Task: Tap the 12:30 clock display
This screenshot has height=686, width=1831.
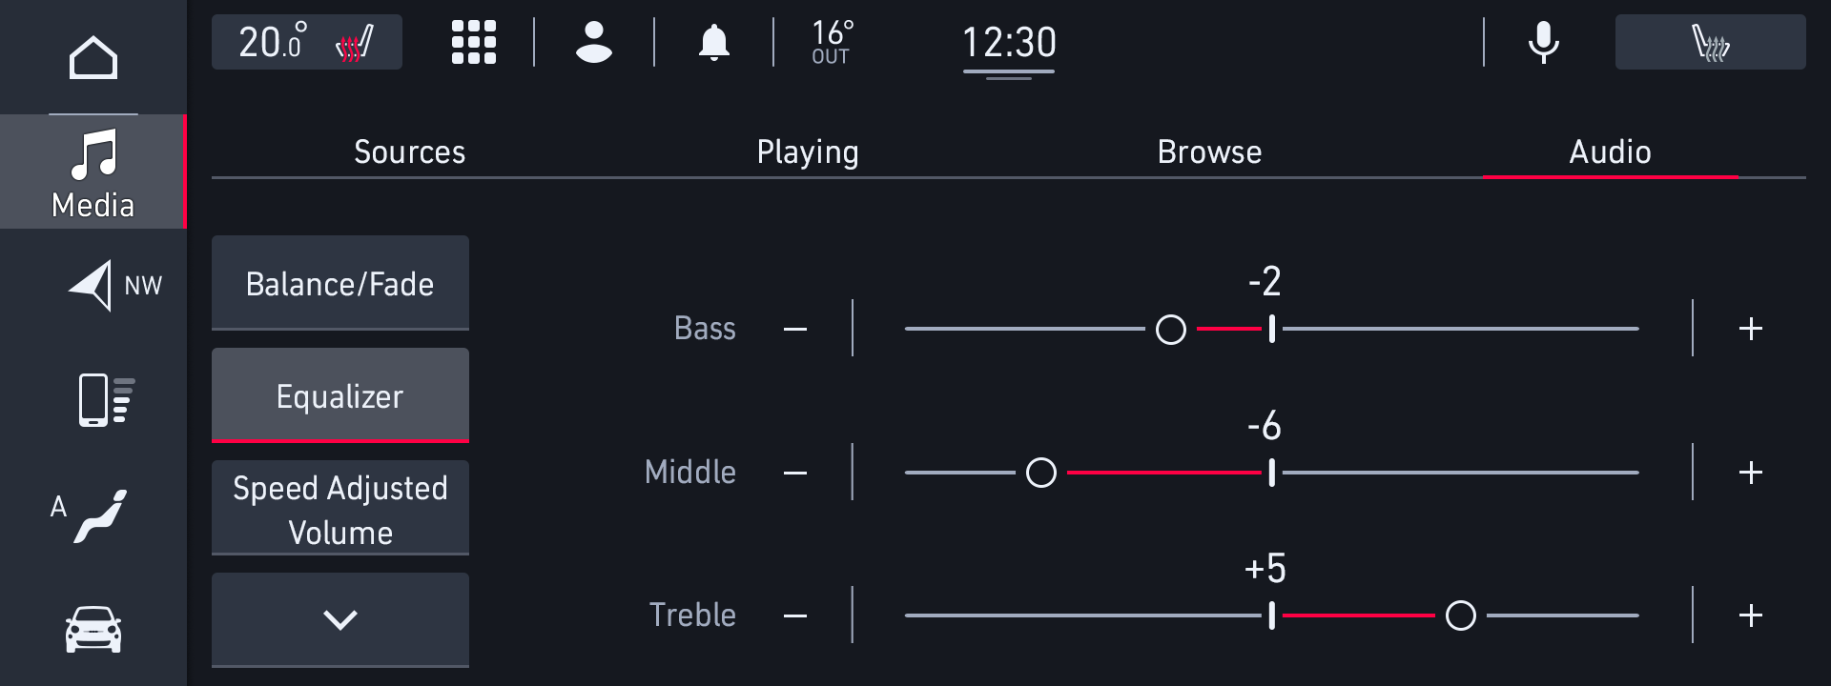Action: tap(1009, 43)
